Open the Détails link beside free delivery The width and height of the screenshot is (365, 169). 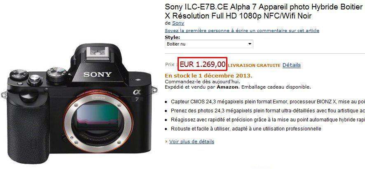[291, 65]
